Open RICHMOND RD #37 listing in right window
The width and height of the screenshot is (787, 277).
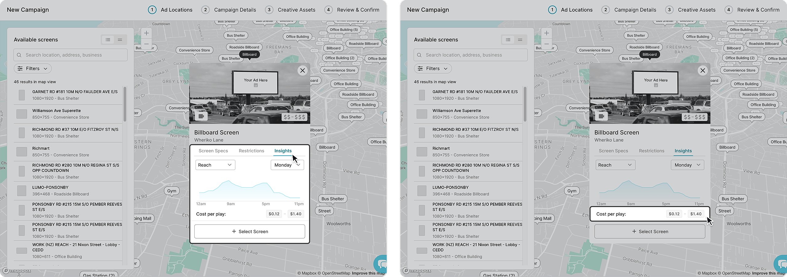pos(468,133)
